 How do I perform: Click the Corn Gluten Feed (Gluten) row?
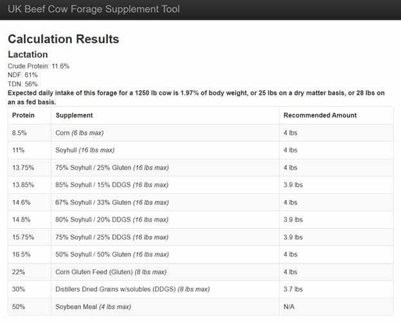point(111,271)
